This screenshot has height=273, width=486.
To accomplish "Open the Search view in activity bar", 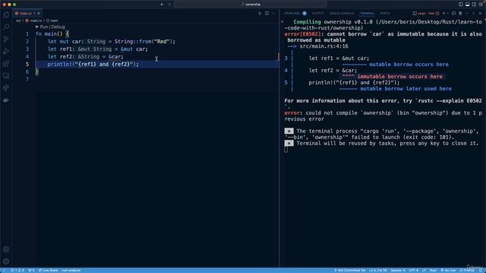I will click(x=6, y=27).
